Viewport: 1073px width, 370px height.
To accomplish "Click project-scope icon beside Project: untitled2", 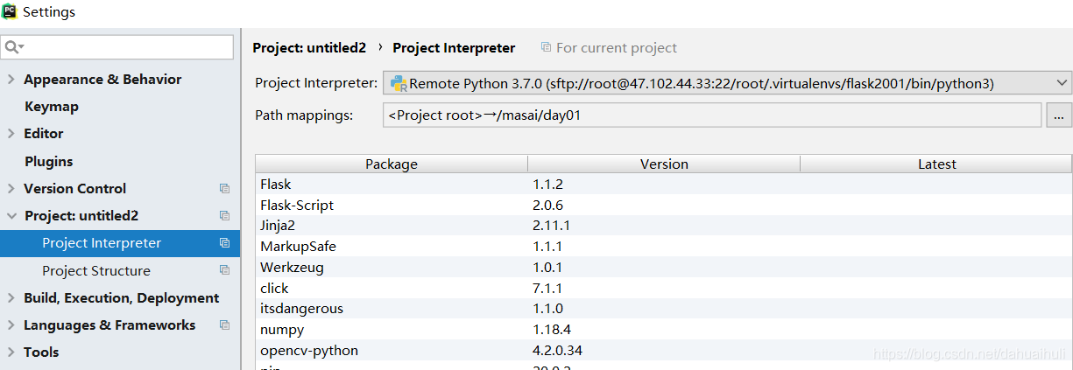I will click(x=224, y=215).
